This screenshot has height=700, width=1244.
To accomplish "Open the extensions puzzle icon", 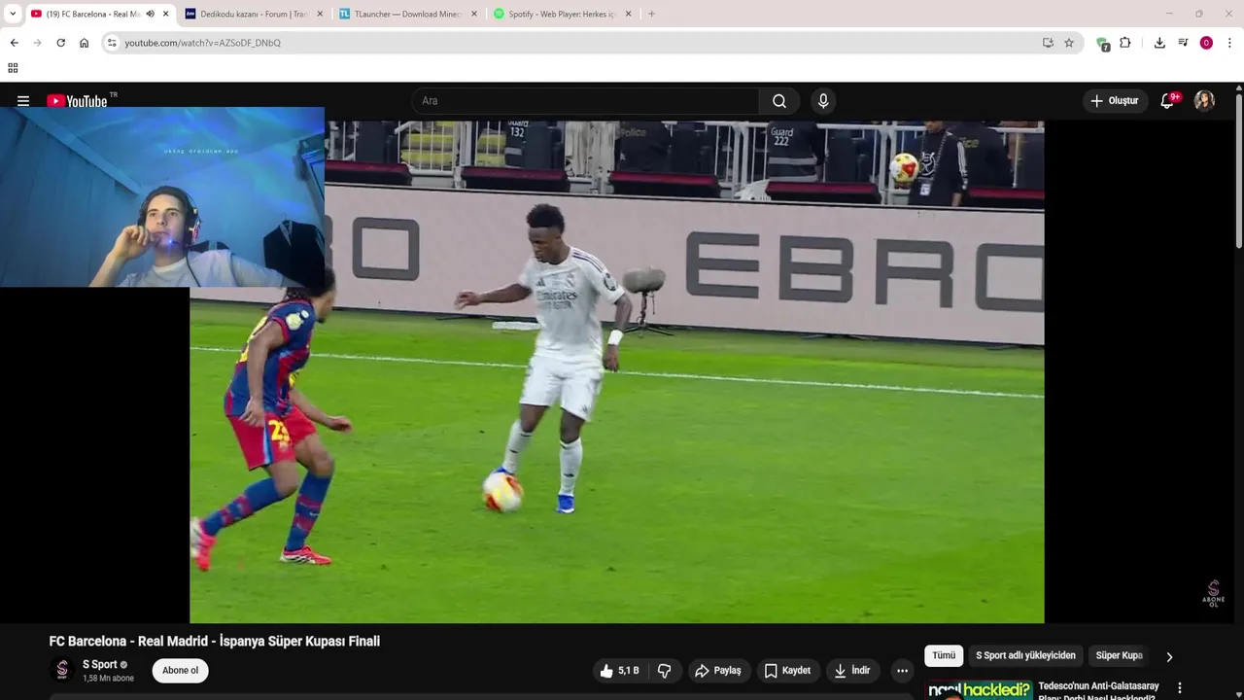I will point(1125,43).
